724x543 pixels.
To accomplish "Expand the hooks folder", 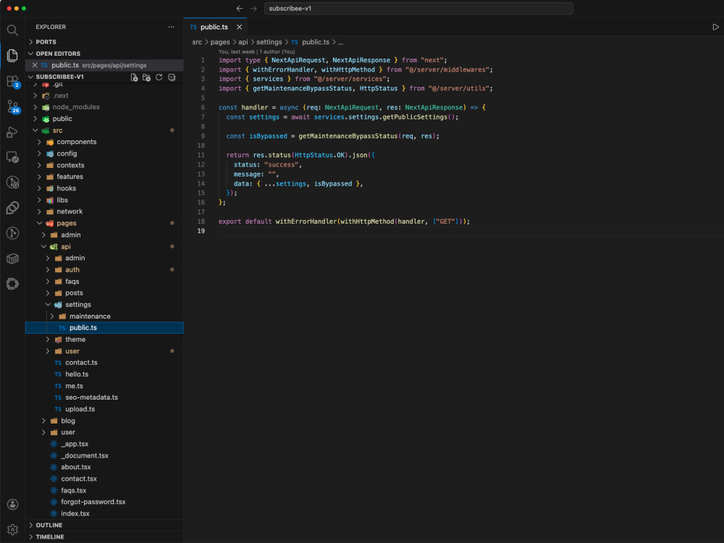I will (x=104, y=188).
